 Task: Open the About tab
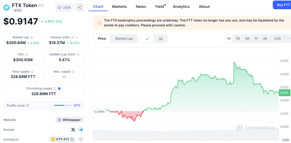(204, 7)
